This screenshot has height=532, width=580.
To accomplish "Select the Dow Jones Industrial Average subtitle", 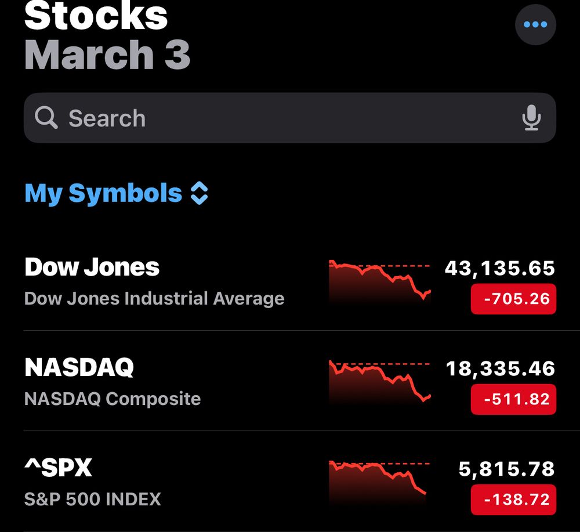I will tap(154, 299).
